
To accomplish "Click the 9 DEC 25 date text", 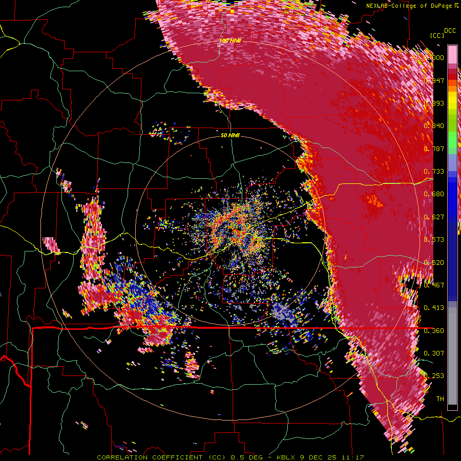I will click(x=318, y=457).
